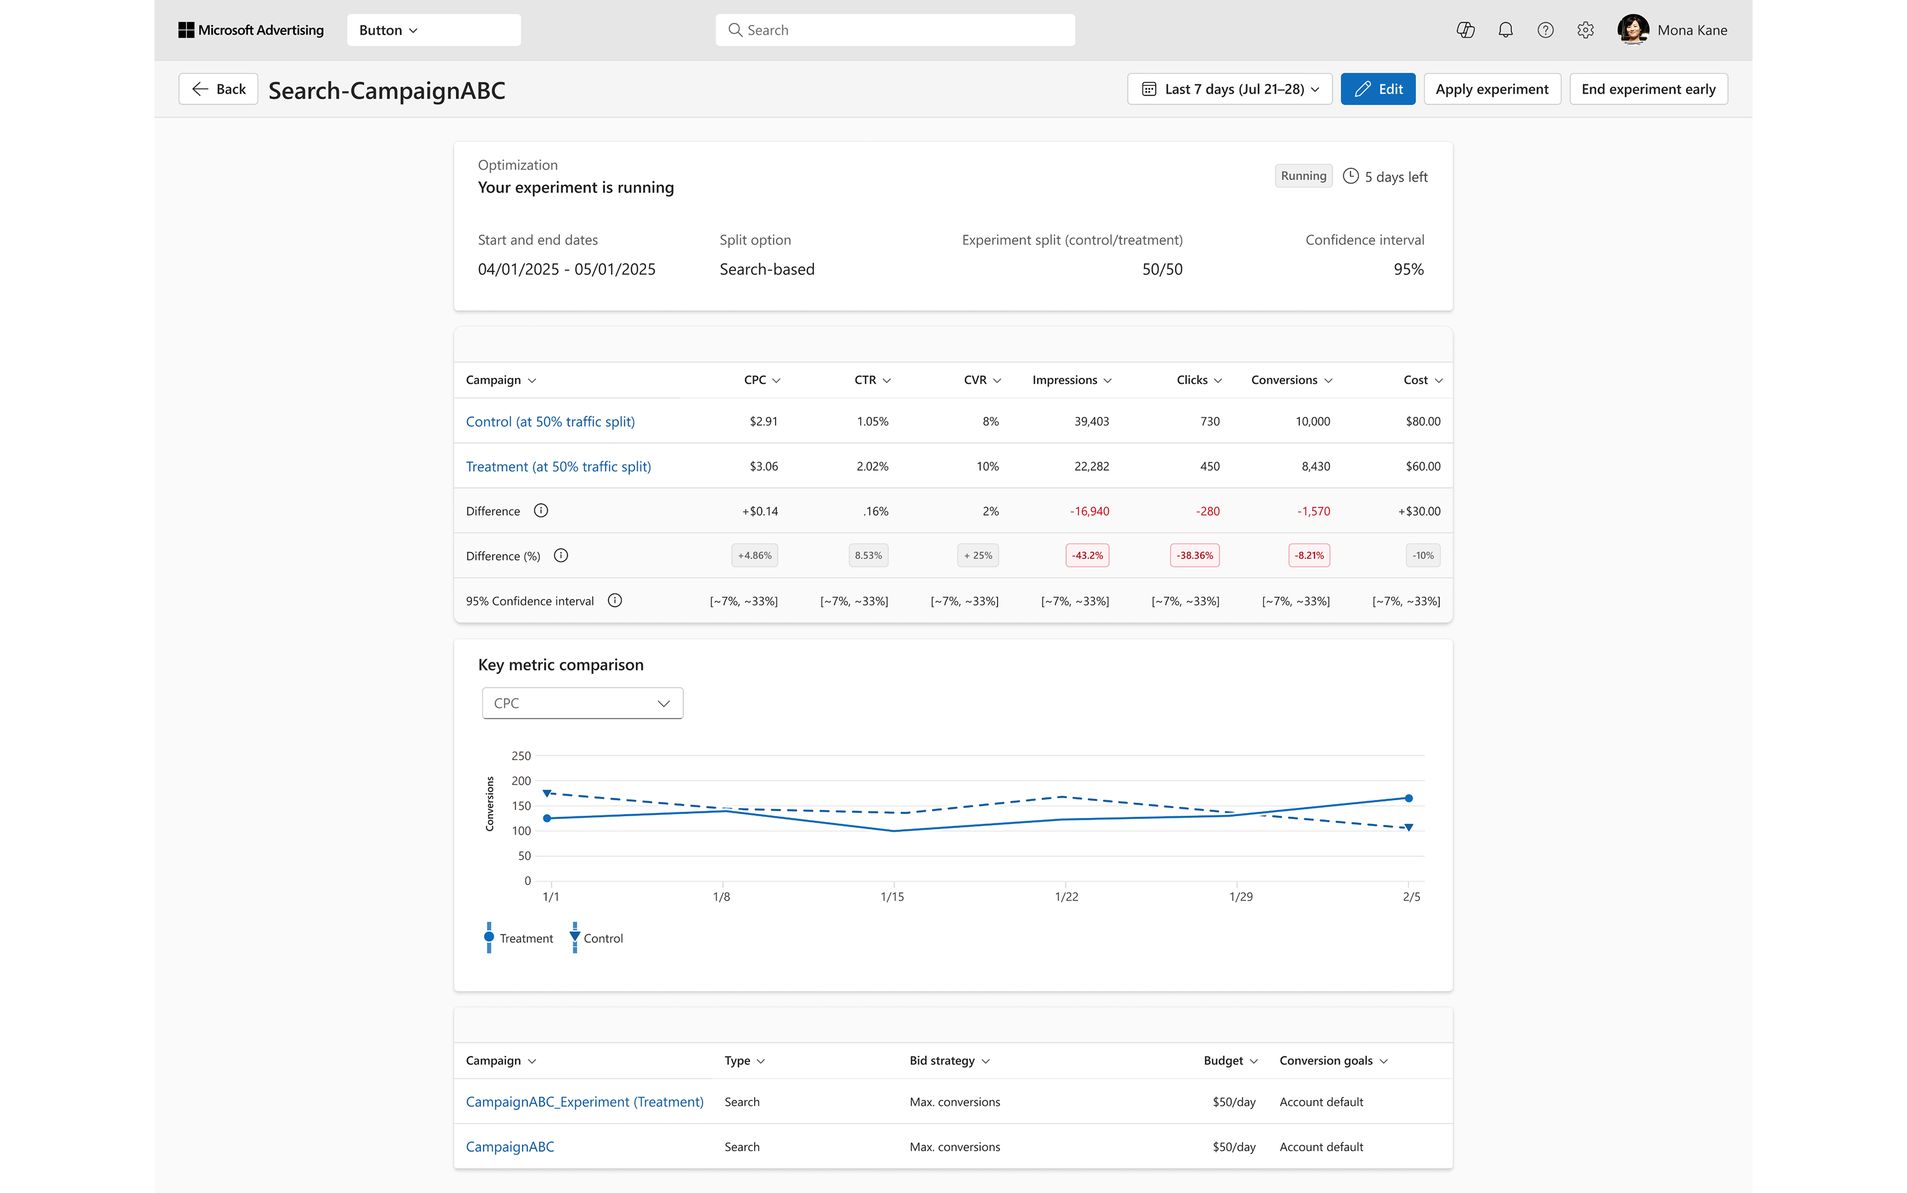The image size is (1907, 1193).
Task: Expand the Cost column header menu
Action: click(x=1439, y=380)
